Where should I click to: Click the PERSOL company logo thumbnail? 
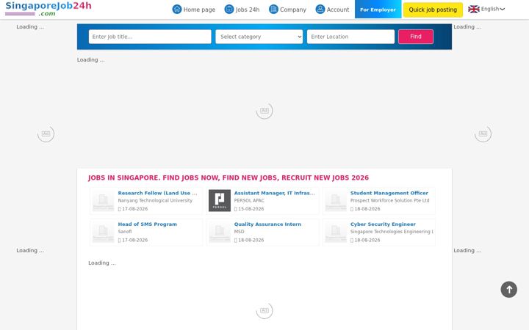pyautogui.click(x=220, y=200)
